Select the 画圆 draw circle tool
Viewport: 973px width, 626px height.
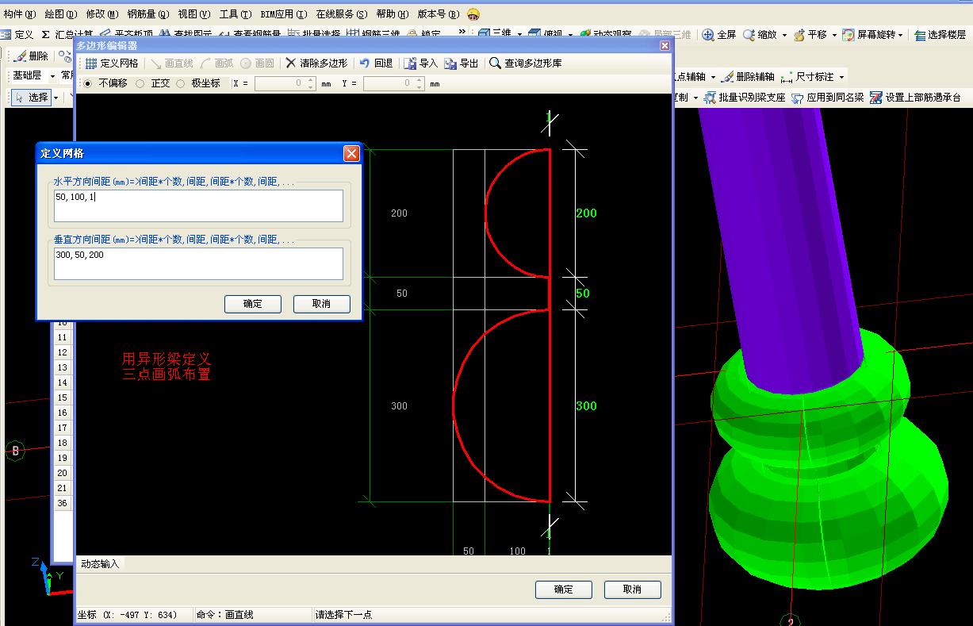point(256,63)
